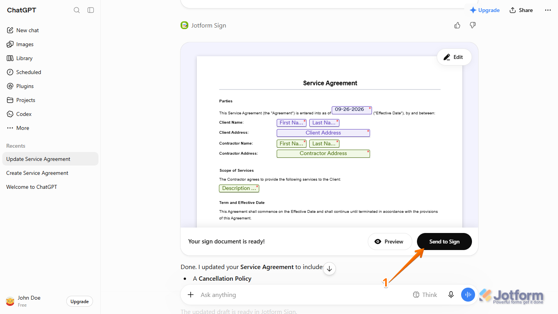558x314 pixels.
Task: Open the search chats icon
Action: (x=77, y=10)
